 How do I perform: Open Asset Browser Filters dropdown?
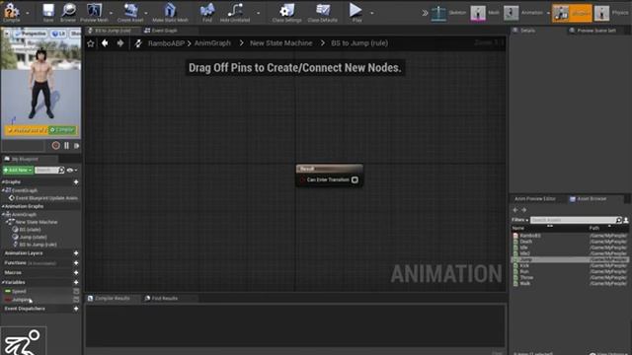[520, 220]
